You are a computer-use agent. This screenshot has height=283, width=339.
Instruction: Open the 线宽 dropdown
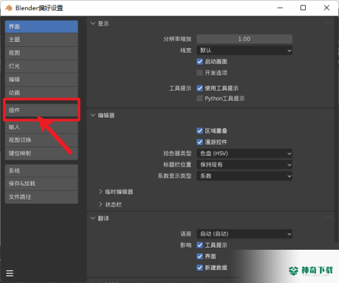click(244, 50)
